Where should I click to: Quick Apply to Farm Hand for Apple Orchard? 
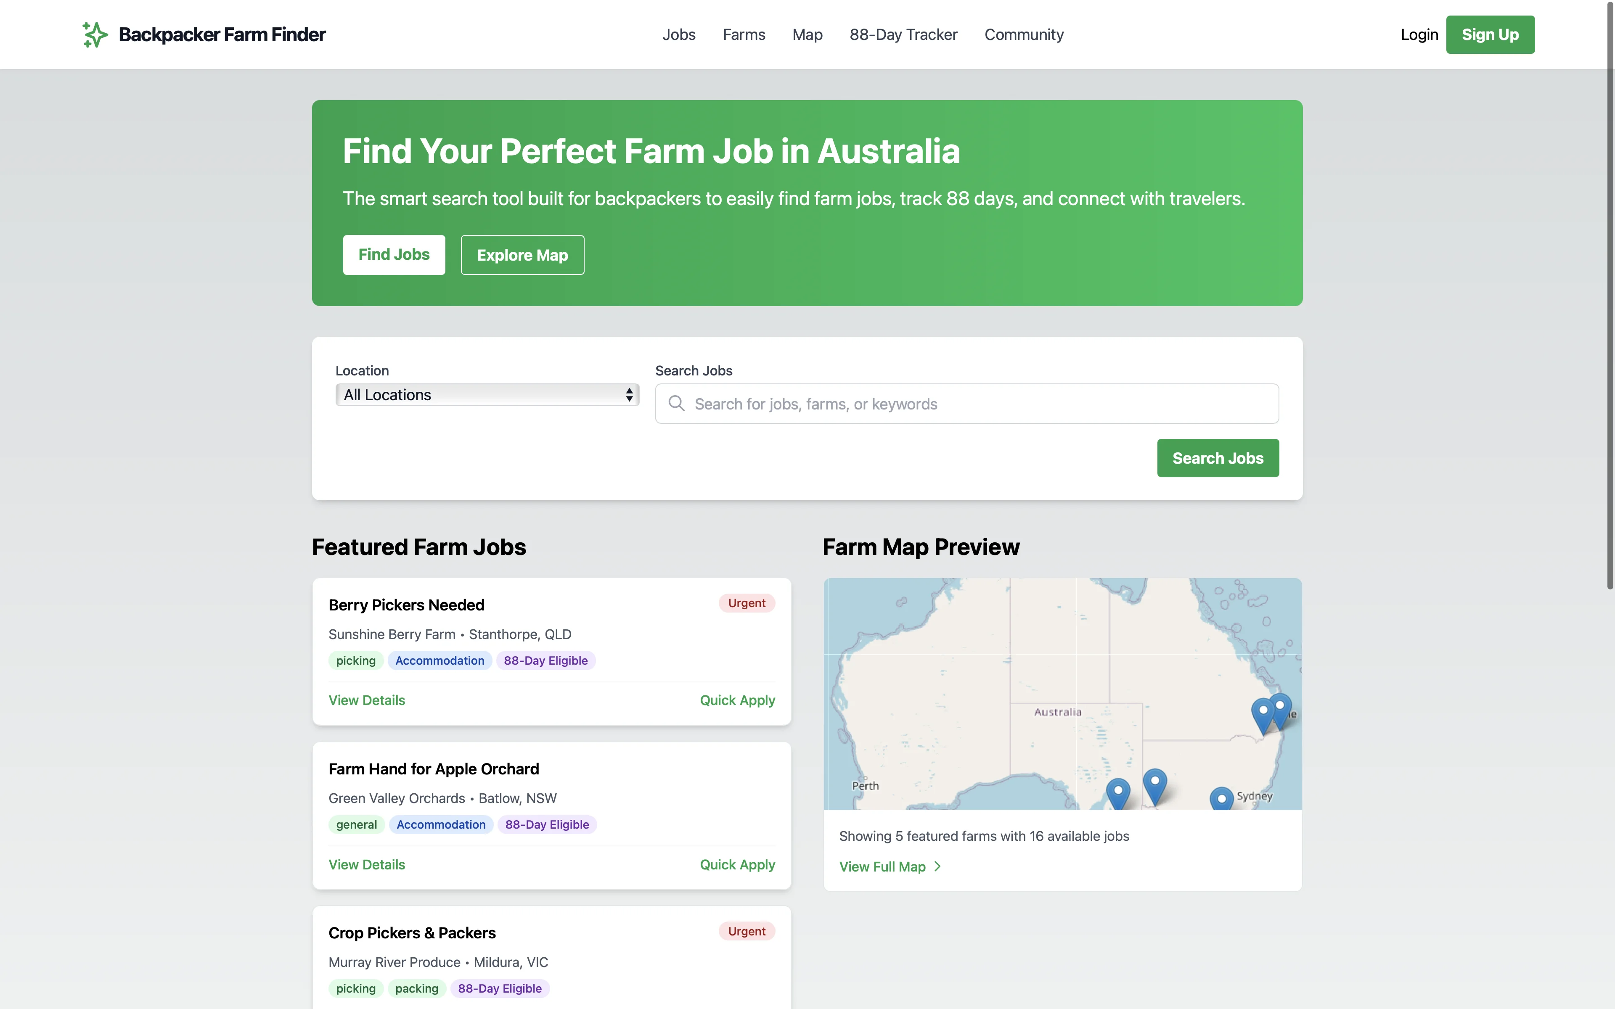point(737,864)
